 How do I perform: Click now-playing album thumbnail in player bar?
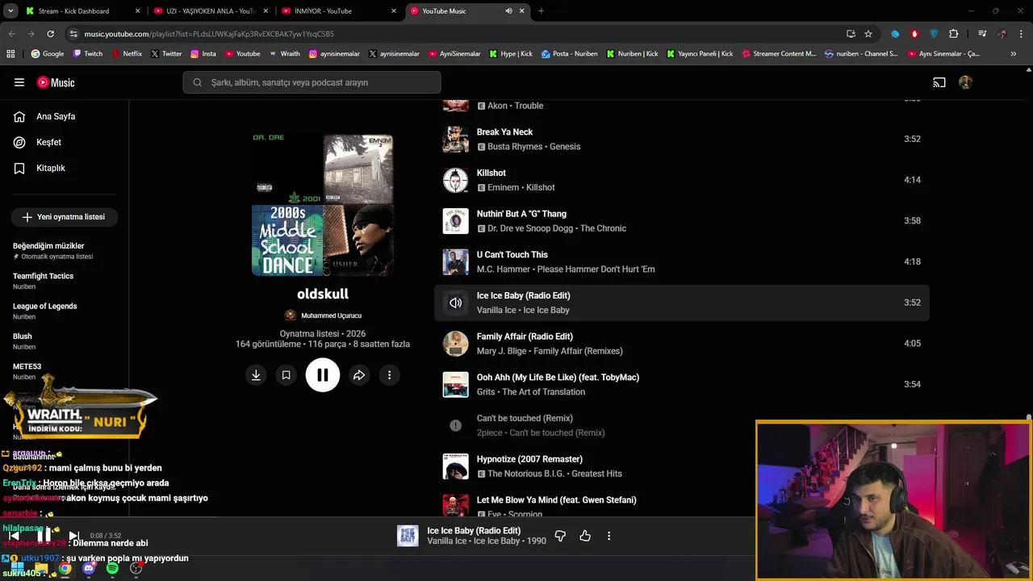(x=408, y=536)
